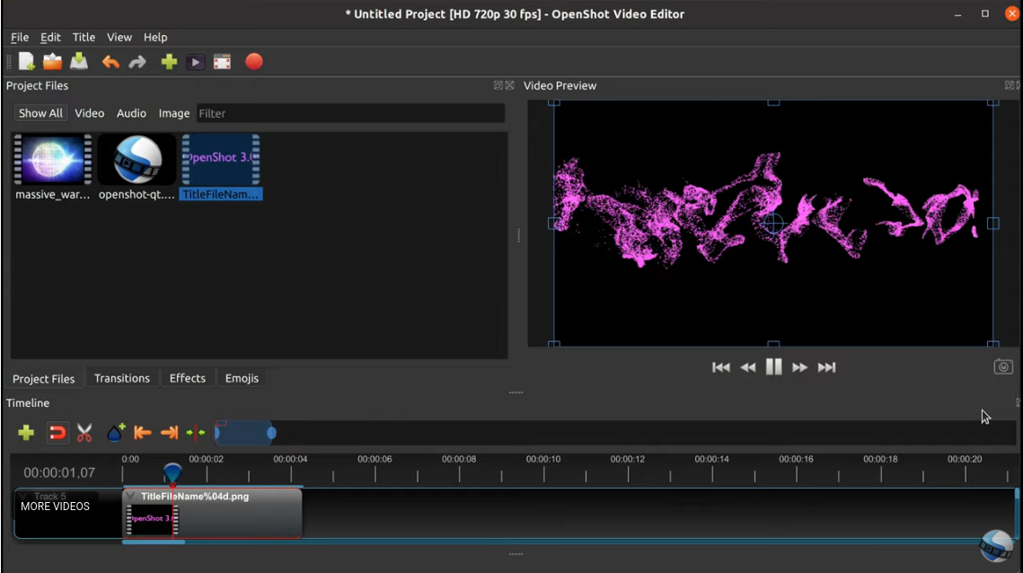Switch to the Effects tab
This screenshot has height=573, width=1023.
tap(188, 378)
